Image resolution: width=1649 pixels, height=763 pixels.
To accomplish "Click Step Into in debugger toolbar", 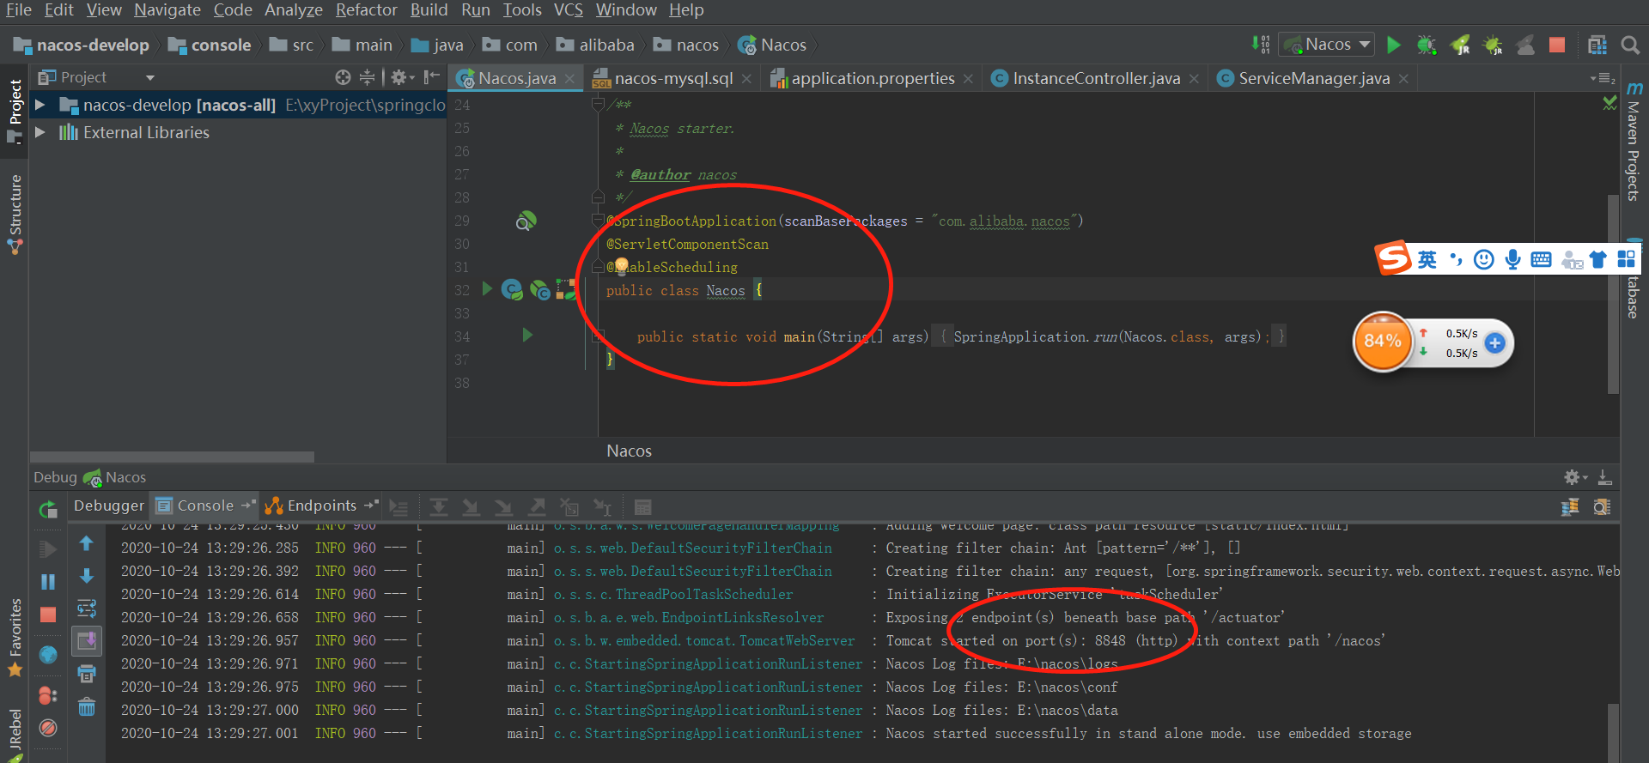I will [471, 507].
